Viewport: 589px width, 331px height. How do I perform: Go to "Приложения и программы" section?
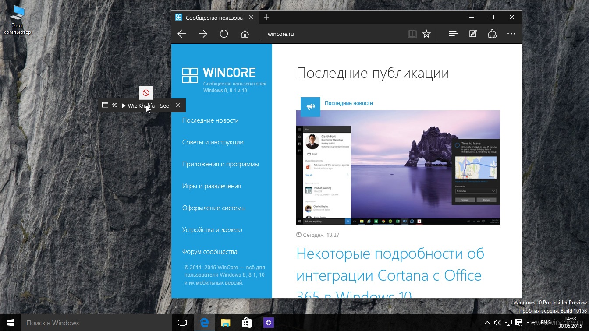click(221, 164)
